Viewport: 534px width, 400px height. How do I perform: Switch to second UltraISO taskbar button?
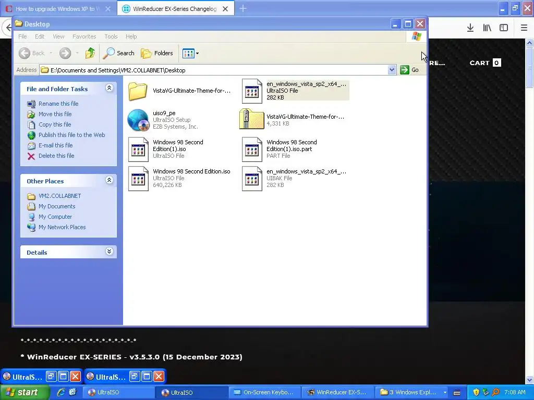point(191,392)
